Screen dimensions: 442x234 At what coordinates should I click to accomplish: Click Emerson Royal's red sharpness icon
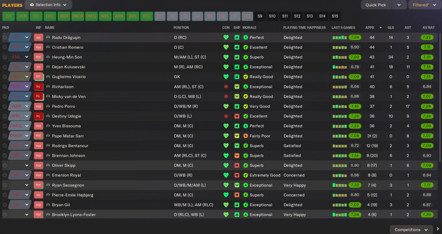[x=237, y=175]
